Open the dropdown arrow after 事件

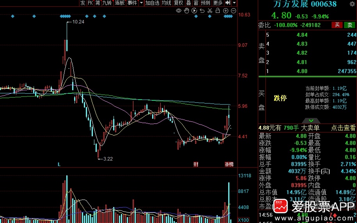click(141, 3)
